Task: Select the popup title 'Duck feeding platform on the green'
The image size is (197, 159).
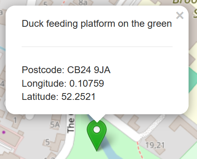Action: [97, 24]
